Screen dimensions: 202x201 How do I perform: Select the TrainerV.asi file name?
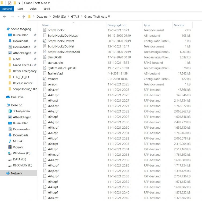click(55, 73)
